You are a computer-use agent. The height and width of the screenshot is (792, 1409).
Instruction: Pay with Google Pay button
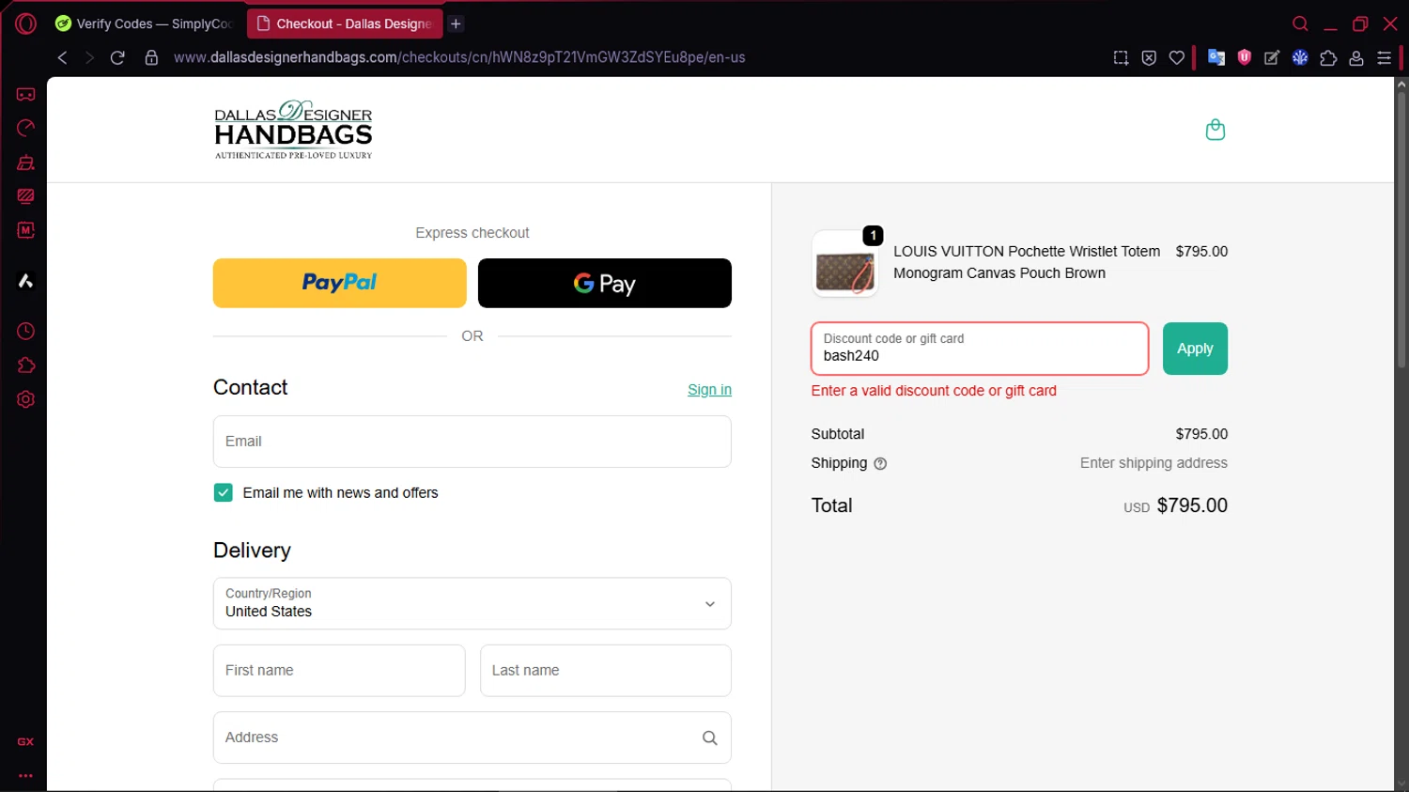[605, 283]
